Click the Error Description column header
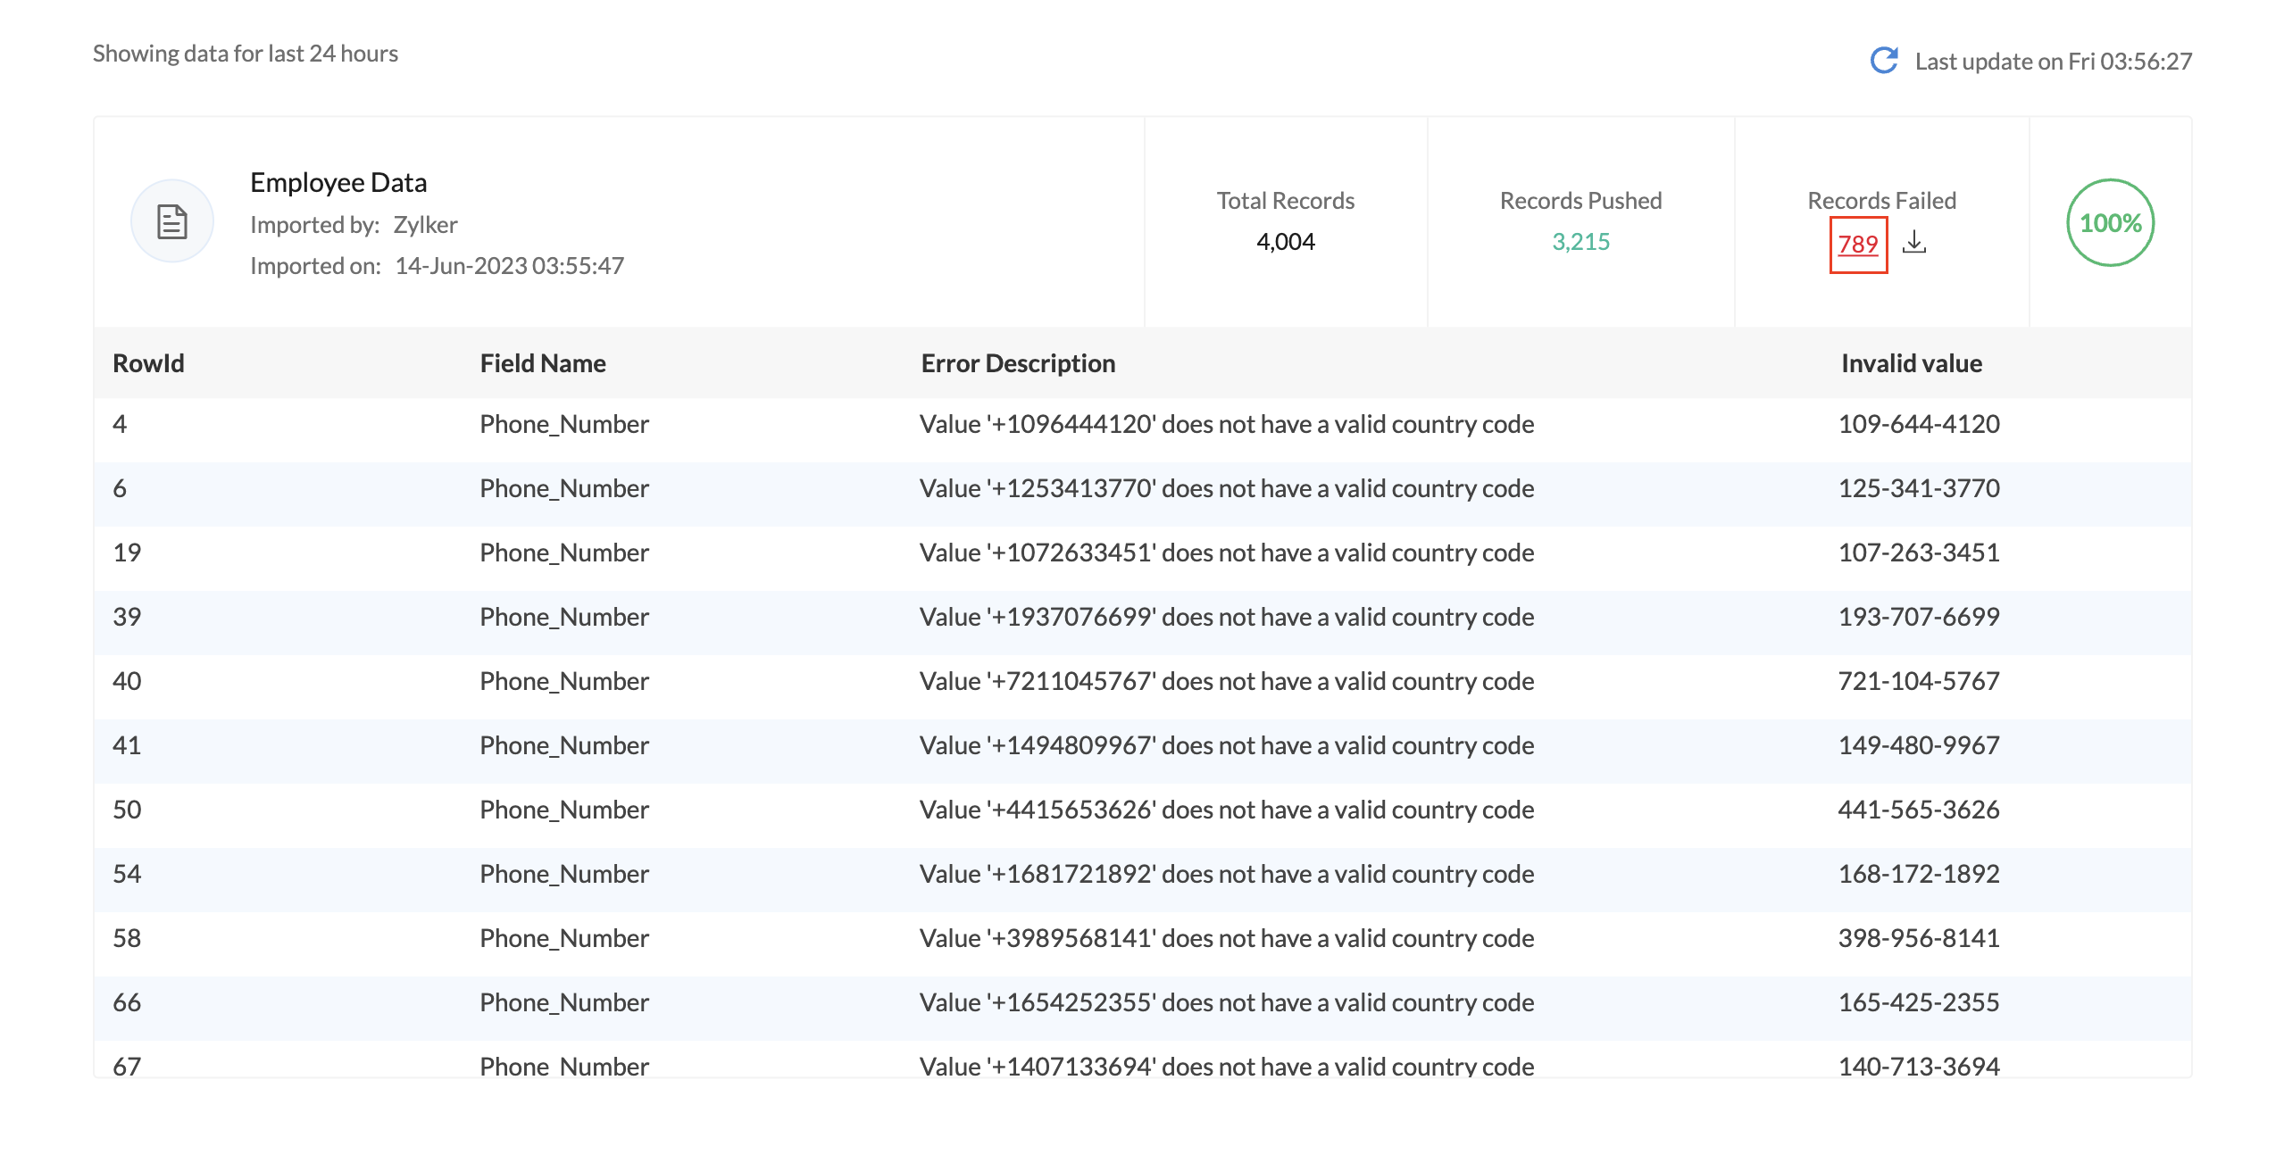 1017,363
